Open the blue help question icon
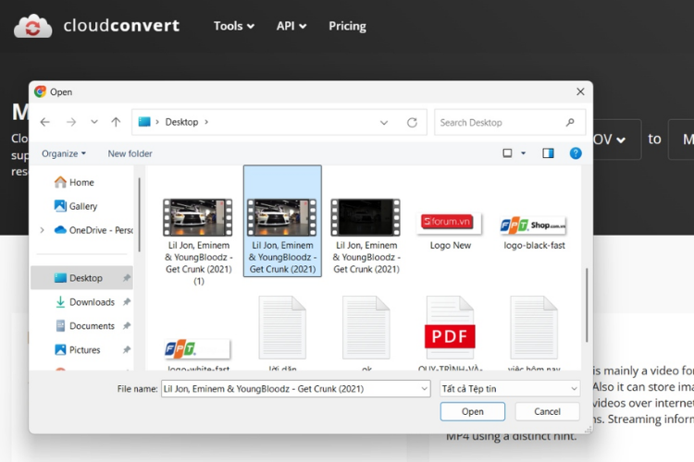 pos(576,153)
